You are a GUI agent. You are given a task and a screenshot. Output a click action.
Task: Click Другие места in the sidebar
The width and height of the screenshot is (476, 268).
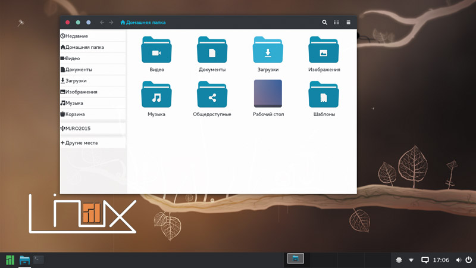click(x=93, y=143)
